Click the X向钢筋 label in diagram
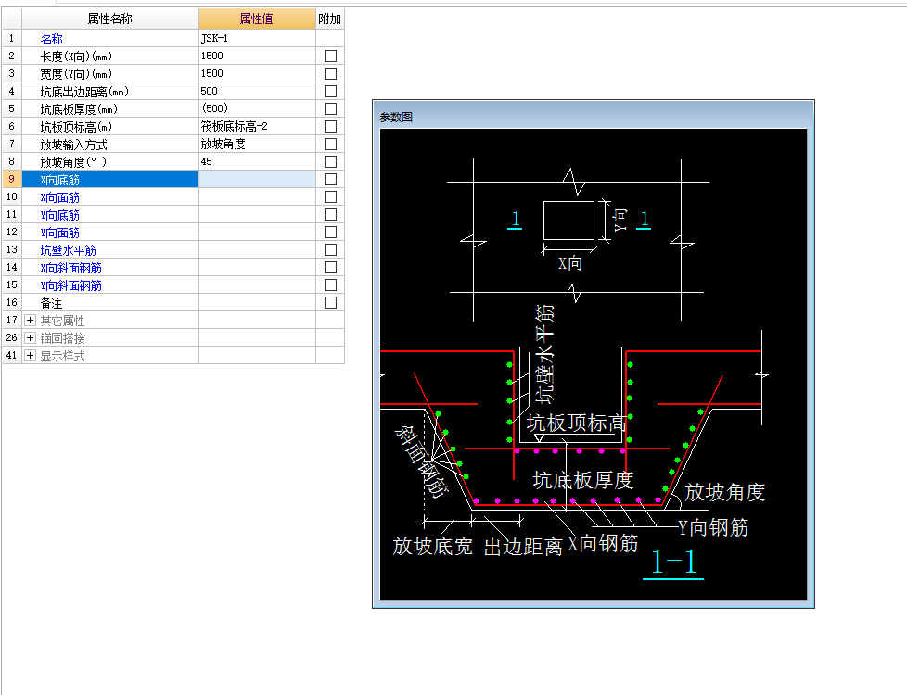The image size is (907, 695). point(602,543)
